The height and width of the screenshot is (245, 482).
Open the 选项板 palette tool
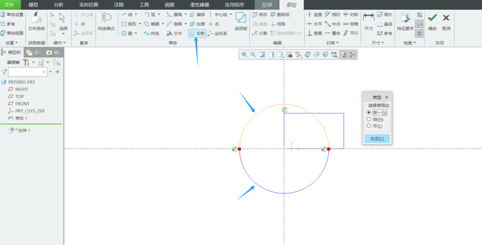click(241, 18)
